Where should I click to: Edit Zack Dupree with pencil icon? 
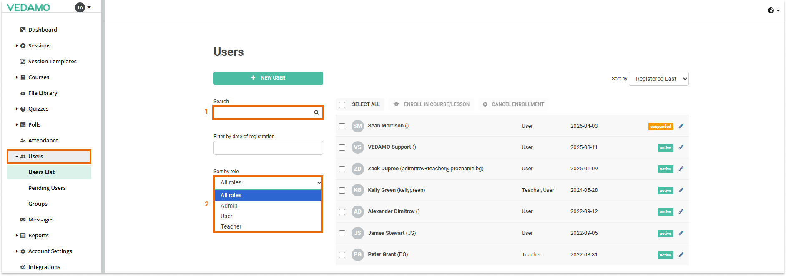pyautogui.click(x=681, y=169)
